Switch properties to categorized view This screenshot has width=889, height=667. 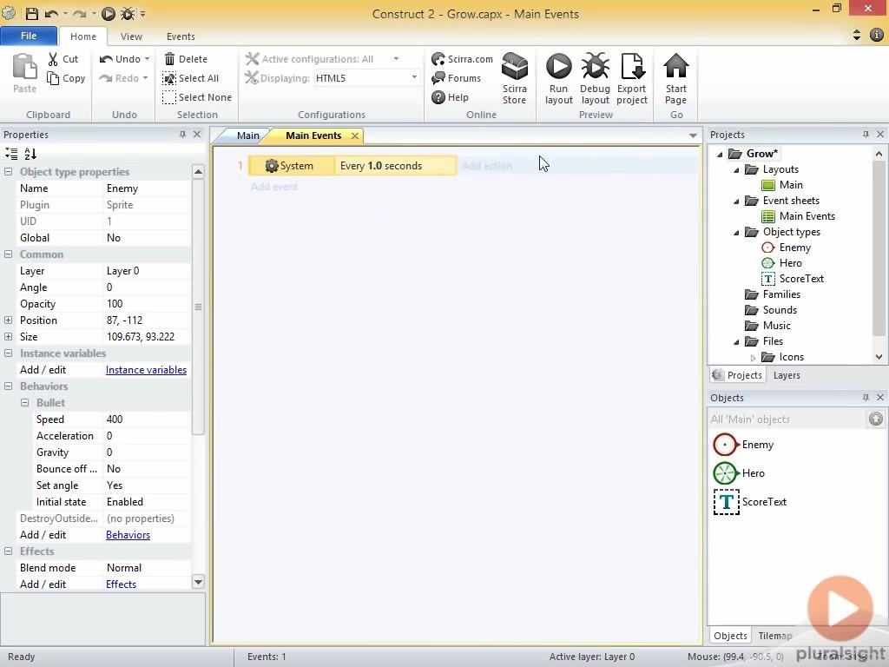tap(11, 154)
